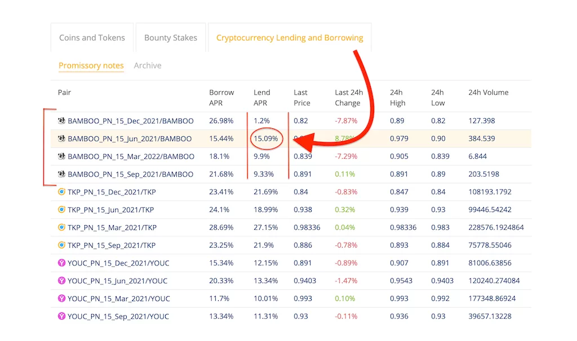577x341 pixels.
Task: Click 24h volume 228576.1924864
Action: 496,227
